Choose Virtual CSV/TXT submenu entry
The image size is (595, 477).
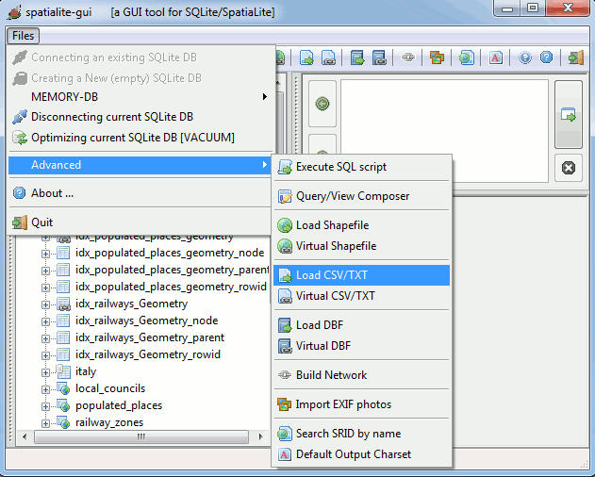click(362, 296)
